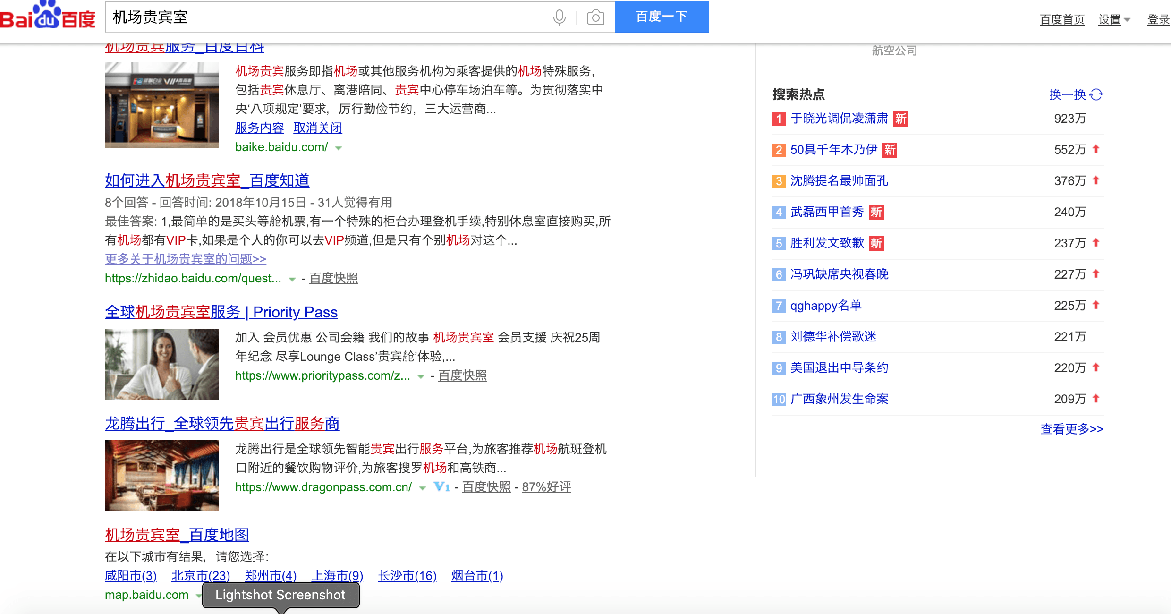Select 上海市(9) city link

coord(337,576)
